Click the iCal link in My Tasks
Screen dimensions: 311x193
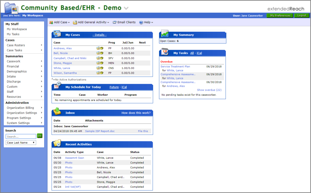(199, 53)
